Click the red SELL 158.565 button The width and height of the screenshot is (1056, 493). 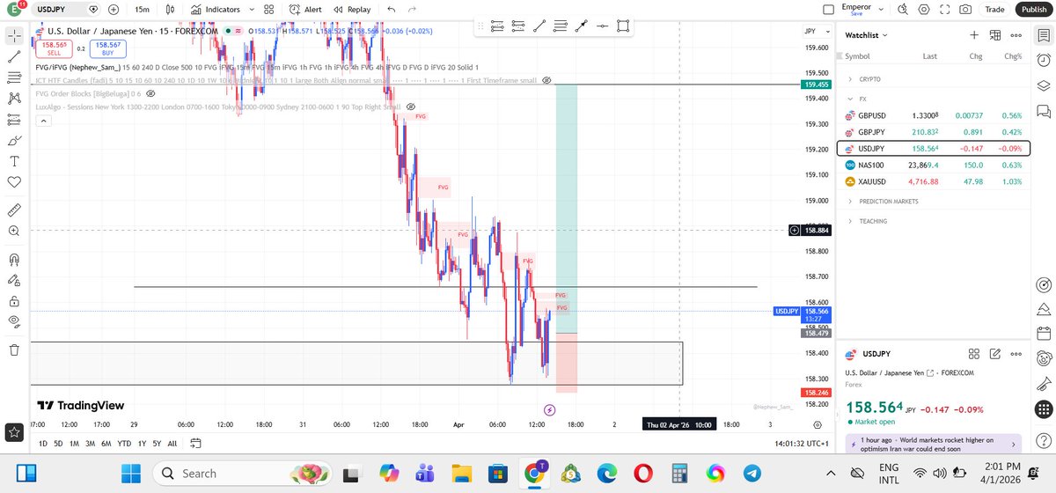pos(53,48)
